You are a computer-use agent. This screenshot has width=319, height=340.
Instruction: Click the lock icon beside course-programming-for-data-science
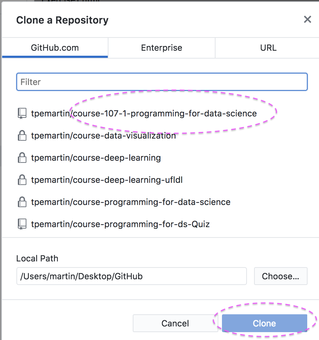[x=22, y=202]
